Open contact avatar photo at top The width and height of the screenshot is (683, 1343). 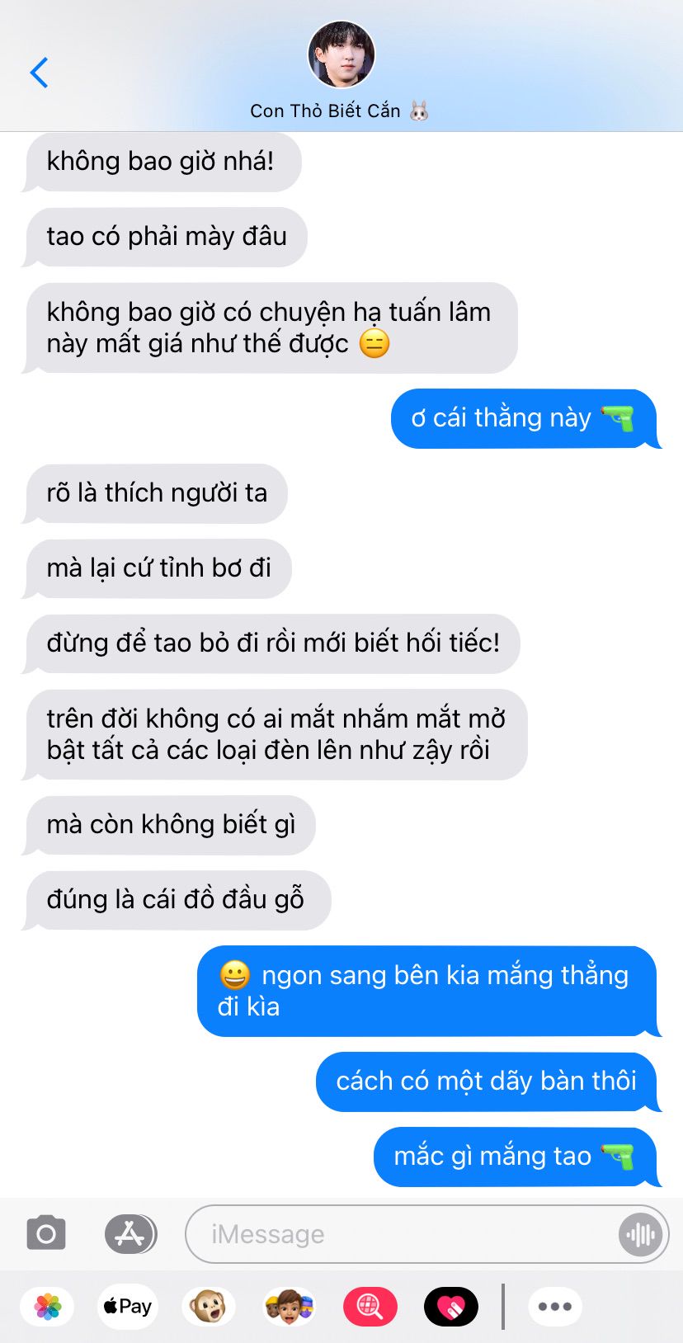click(x=341, y=54)
